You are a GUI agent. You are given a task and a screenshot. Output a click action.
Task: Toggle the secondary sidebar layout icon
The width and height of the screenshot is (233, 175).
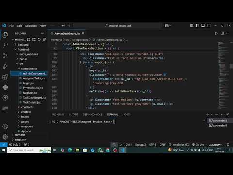click(209, 26)
